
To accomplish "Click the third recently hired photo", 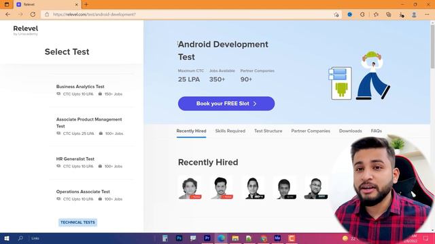I will 253,188.
